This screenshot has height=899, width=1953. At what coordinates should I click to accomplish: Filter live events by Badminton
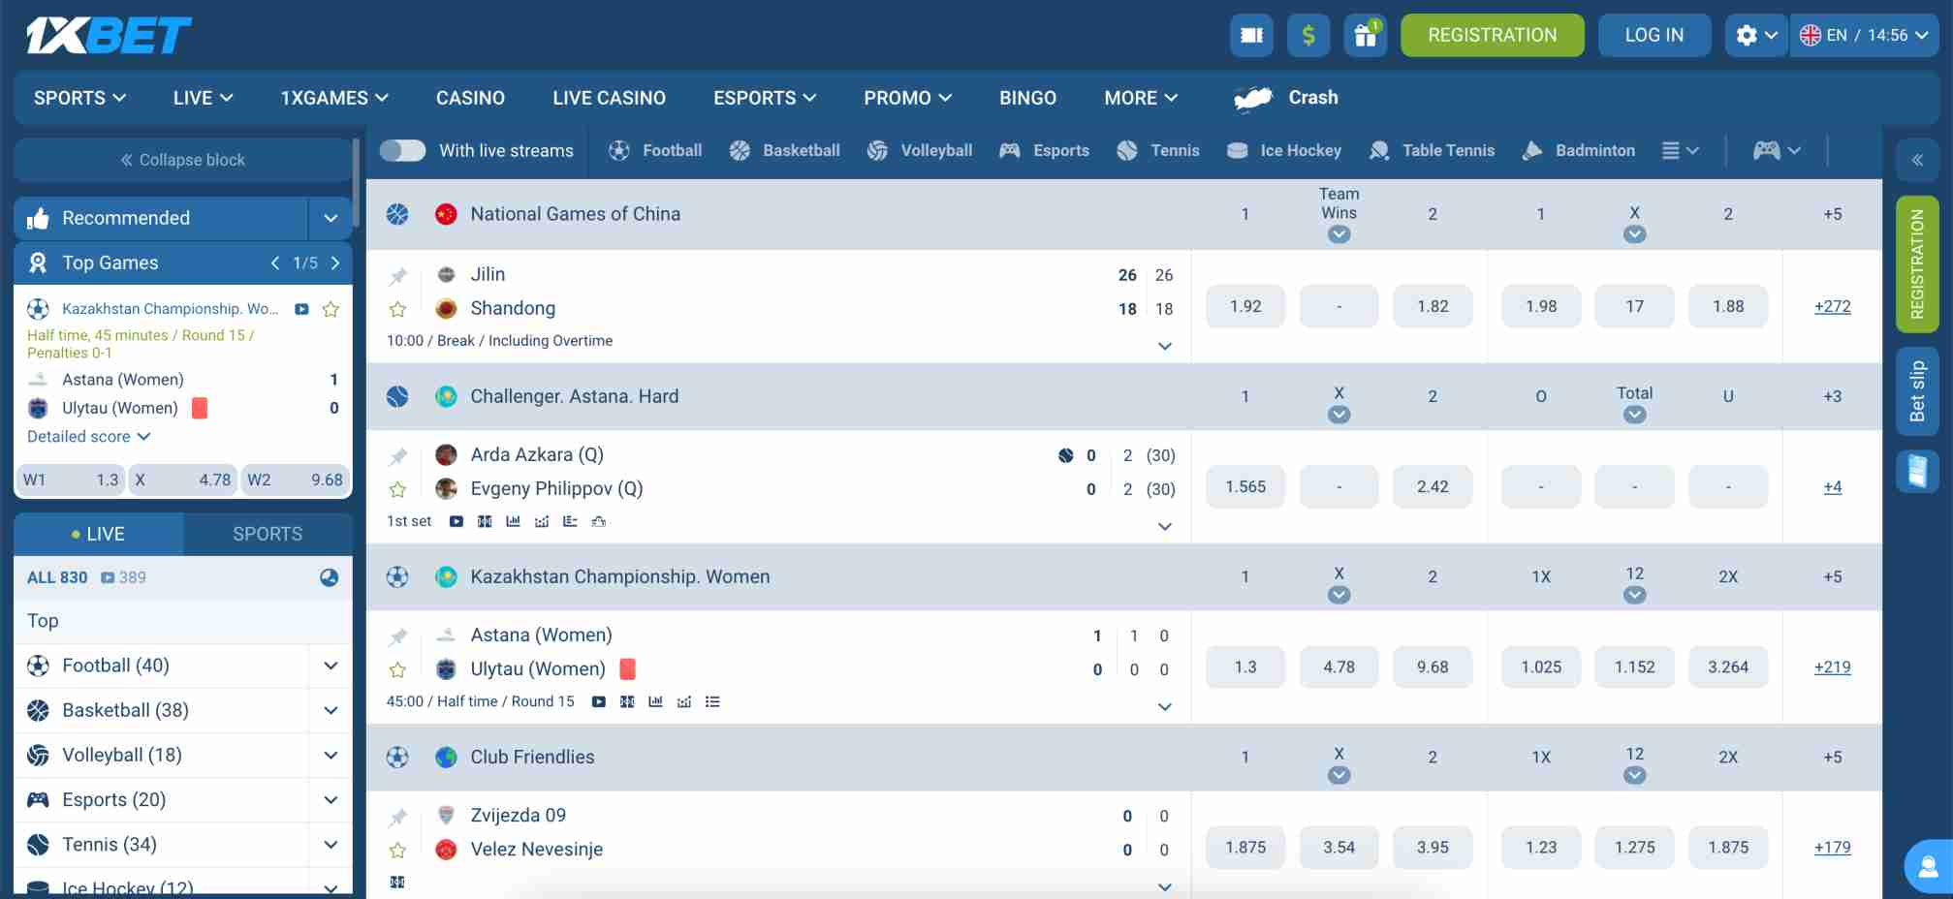(1578, 150)
